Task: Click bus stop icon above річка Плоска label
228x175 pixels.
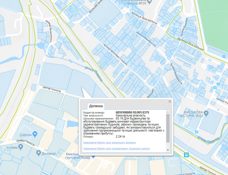Action: pos(197,132)
